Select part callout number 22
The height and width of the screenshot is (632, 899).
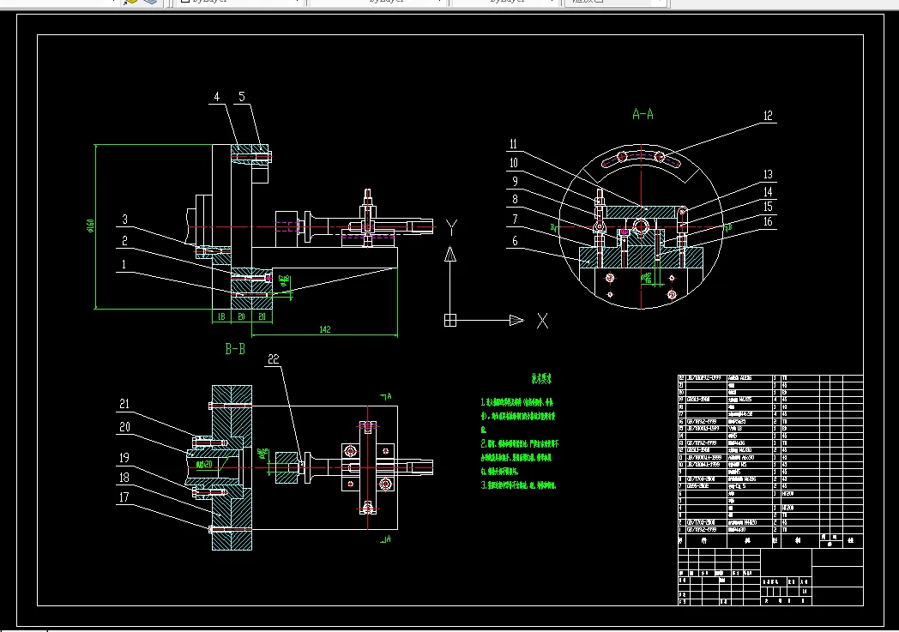(274, 358)
